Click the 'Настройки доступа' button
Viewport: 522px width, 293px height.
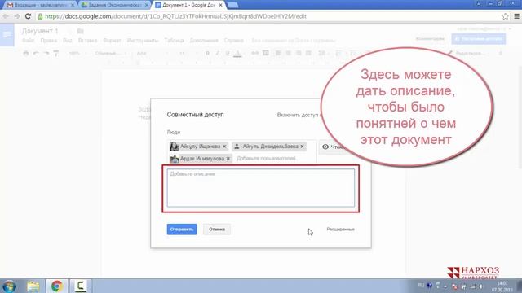tap(479, 39)
